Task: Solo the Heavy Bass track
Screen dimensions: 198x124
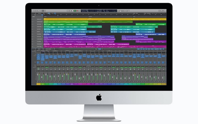Action: point(35,34)
